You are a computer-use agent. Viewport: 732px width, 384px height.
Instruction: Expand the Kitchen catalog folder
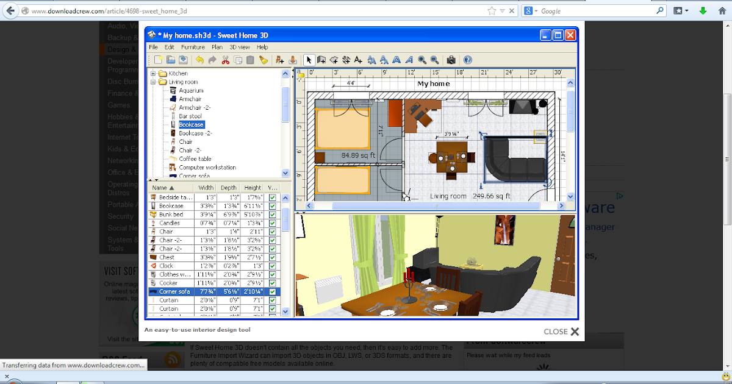click(154, 73)
